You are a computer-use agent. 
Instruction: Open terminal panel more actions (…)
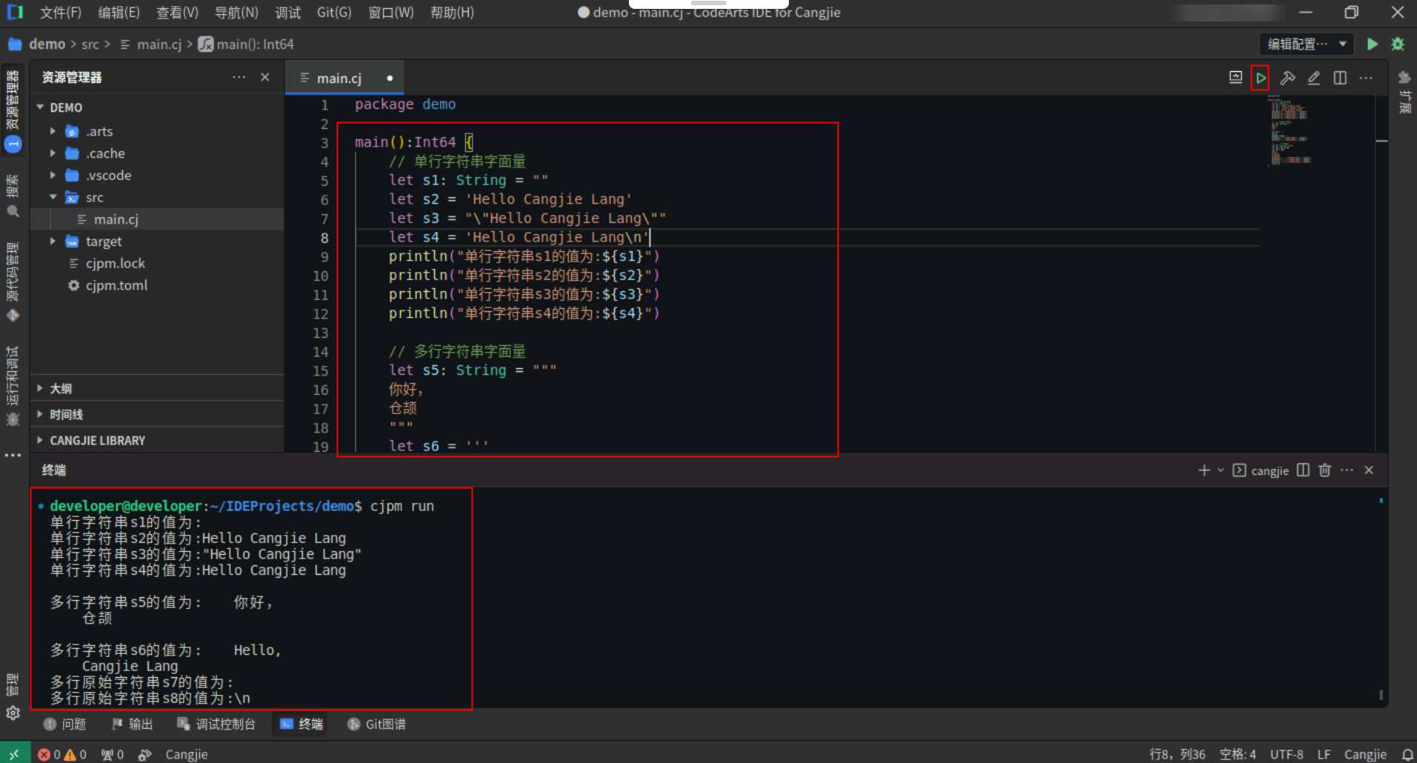pyautogui.click(x=1347, y=470)
